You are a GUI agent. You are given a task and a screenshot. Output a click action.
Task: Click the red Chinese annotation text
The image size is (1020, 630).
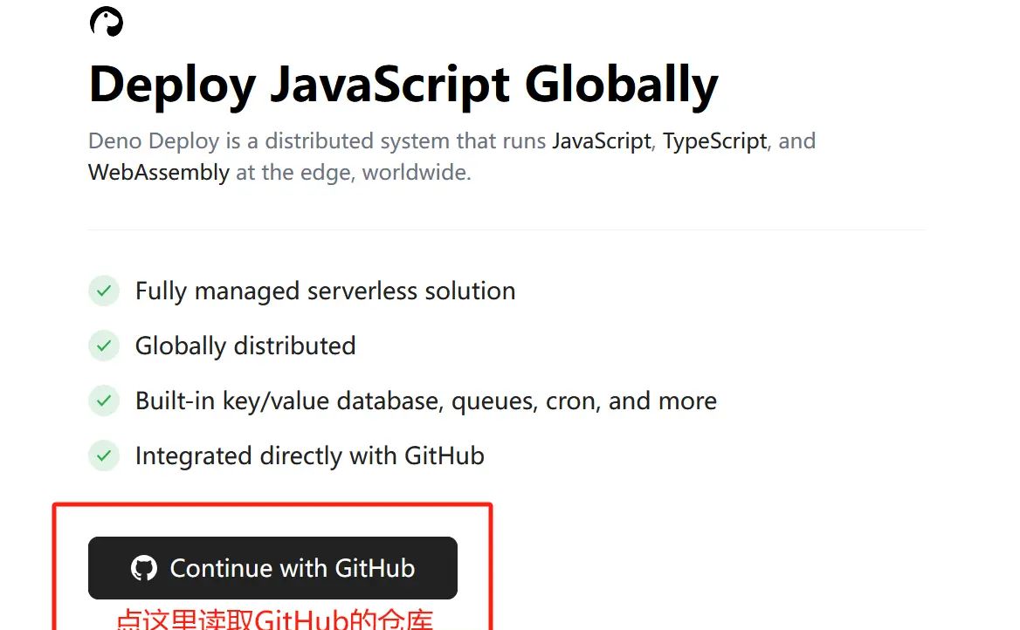pyautogui.click(x=274, y=620)
